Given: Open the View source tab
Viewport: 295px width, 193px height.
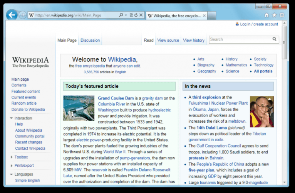Looking at the screenshot, I should coord(168,40).
